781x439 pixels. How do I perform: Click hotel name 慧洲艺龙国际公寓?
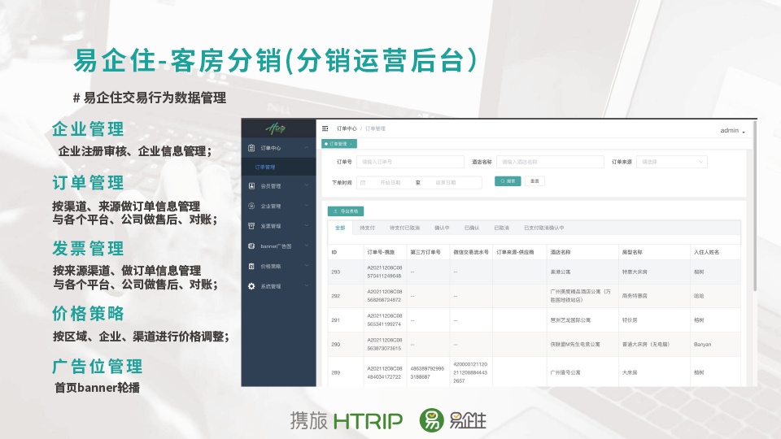[x=570, y=320]
